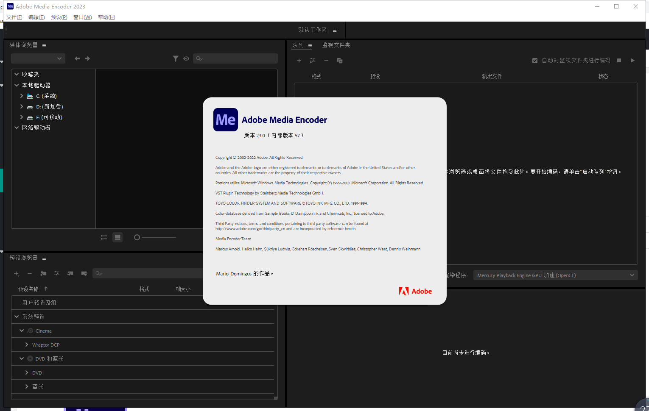The height and width of the screenshot is (411, 649).
Task: Create a new preset with the plus icon
Action: click(17, 273)
